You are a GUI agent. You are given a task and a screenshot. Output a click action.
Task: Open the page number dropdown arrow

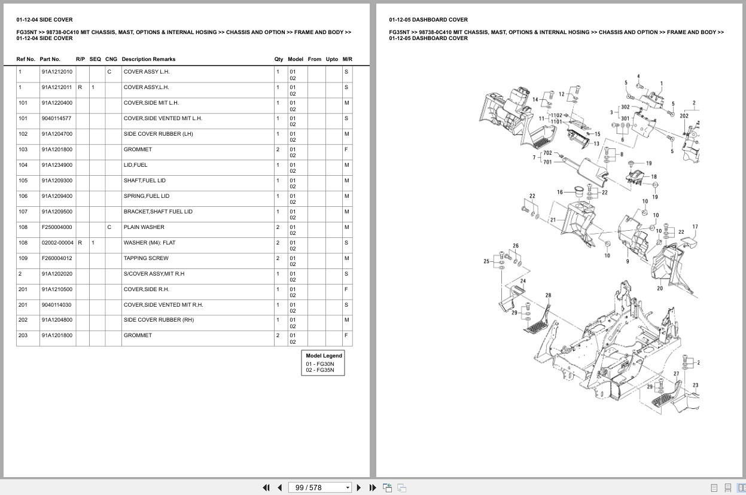click(348, 488)
